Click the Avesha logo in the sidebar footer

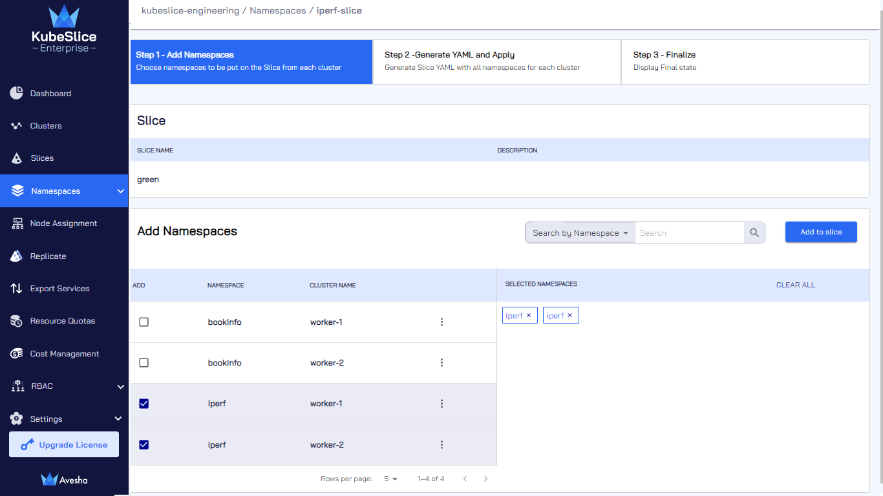[x=64, y=479]
